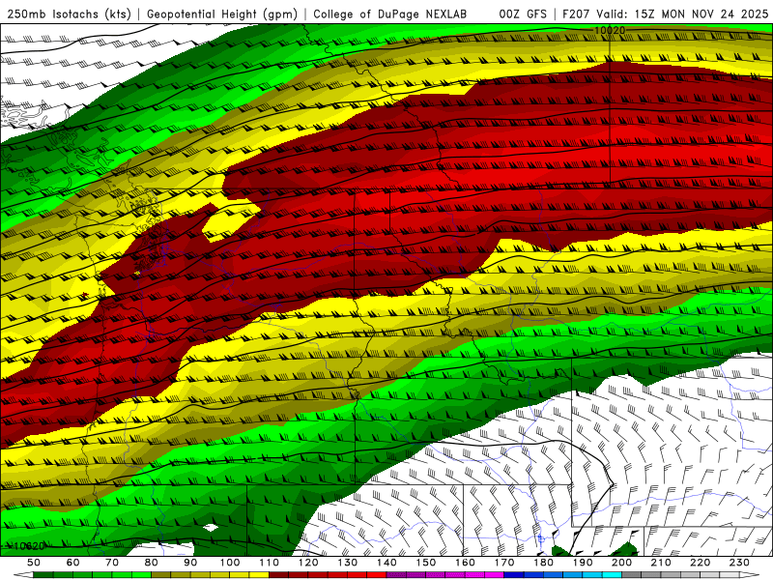The image size is (773, 580).
Task: Click the "250mb Isotachs (kts)" title text
Action: pyautogui.click(x=69, y=14)
